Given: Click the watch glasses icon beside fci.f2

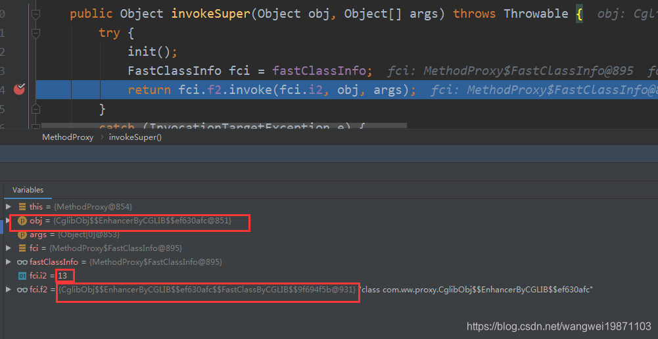Looking at the screenshot, I should coord(22,290).
